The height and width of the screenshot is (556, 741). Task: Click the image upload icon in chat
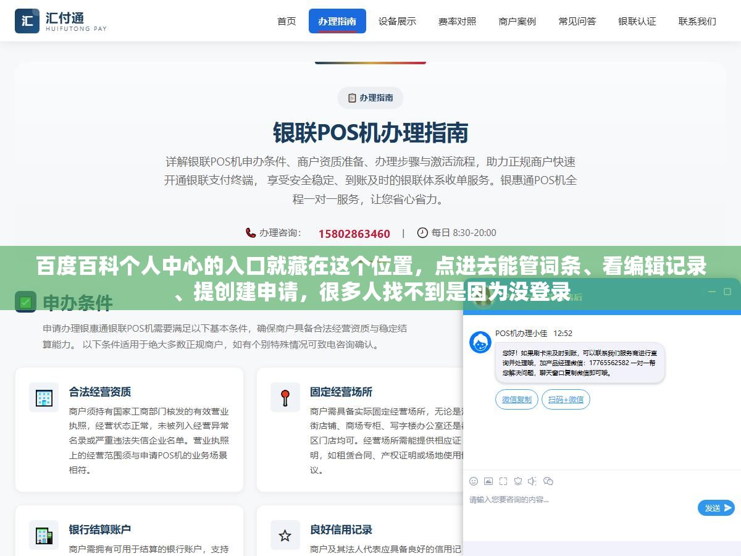coord(488,481)
